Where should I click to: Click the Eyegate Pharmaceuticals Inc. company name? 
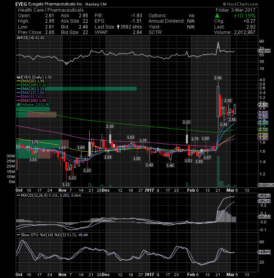point(56,4)
